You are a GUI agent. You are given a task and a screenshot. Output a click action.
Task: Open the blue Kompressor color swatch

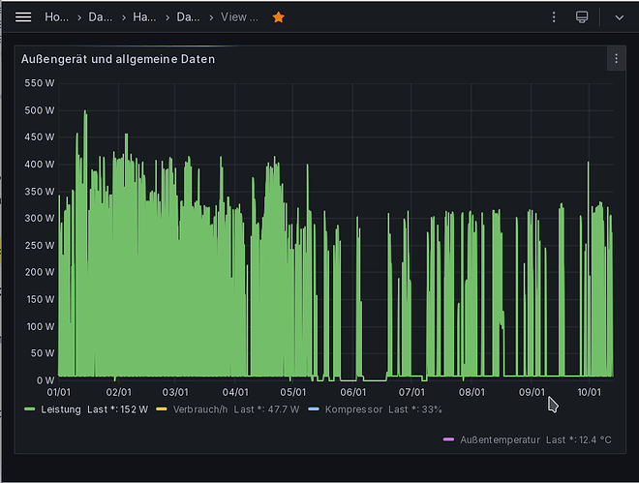314,409
